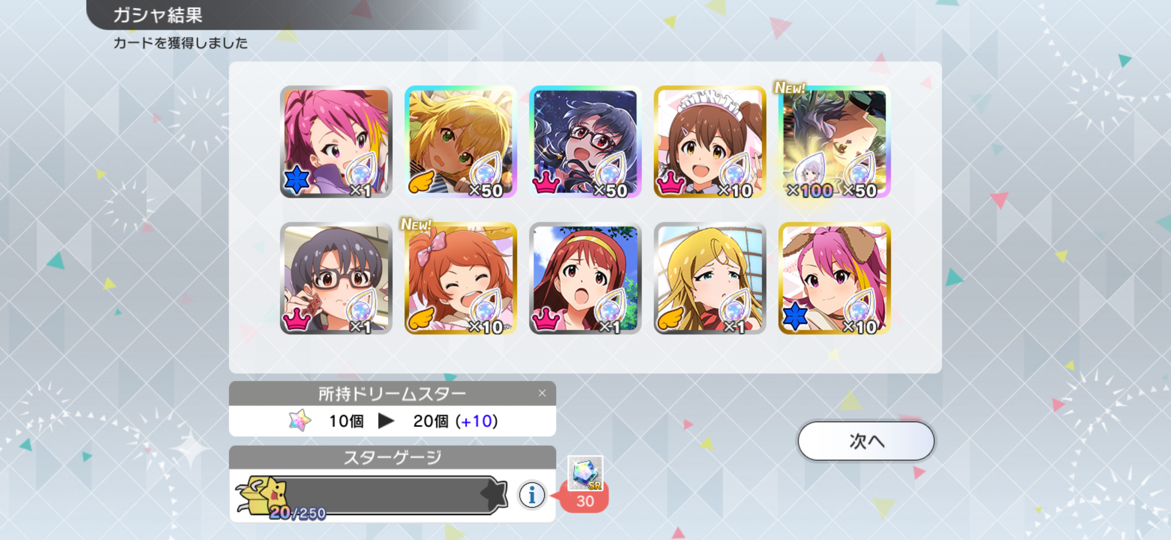
Task: Select the dark-haired glasses card holding ticket
Action: [x=336, y=278]
